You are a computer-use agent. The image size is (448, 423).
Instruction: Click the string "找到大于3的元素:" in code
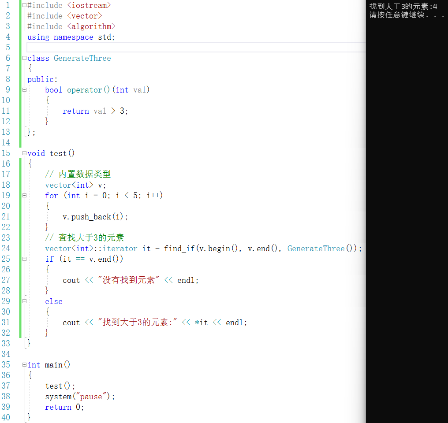[x=138, y=322]
